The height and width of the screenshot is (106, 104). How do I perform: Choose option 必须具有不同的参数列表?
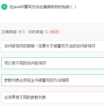[53, 97]
